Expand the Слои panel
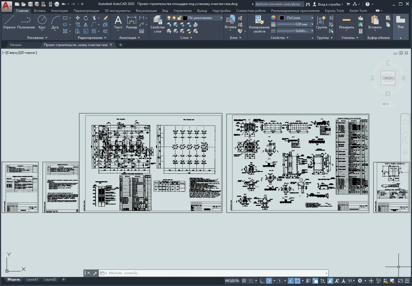 click(x=186, y=38)
